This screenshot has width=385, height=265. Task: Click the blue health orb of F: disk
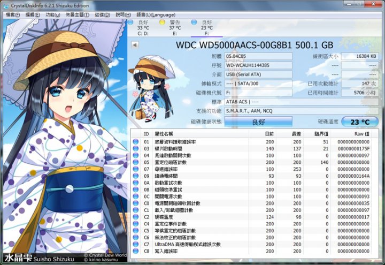[194, 22]
